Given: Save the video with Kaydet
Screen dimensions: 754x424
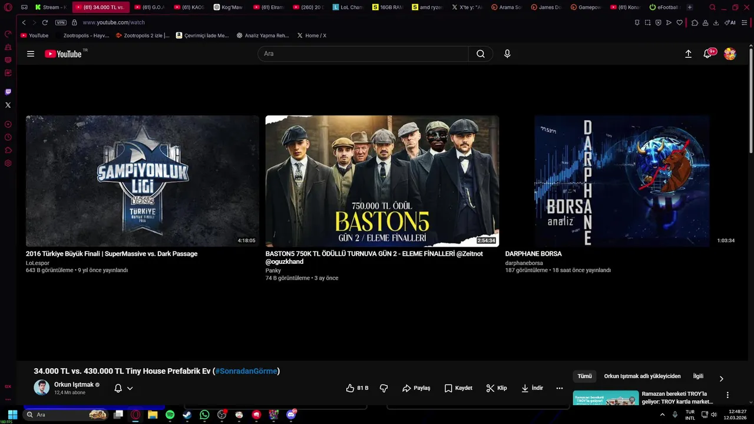Looking at the screenshot, I should pyautogui.click(x=458, y=388).
